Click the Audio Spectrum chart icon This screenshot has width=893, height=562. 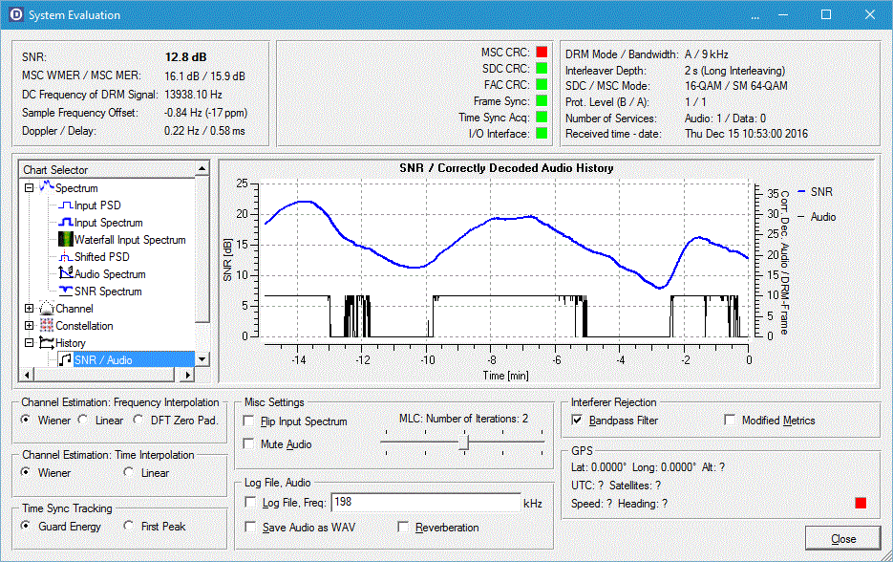[x=66, y=273]
